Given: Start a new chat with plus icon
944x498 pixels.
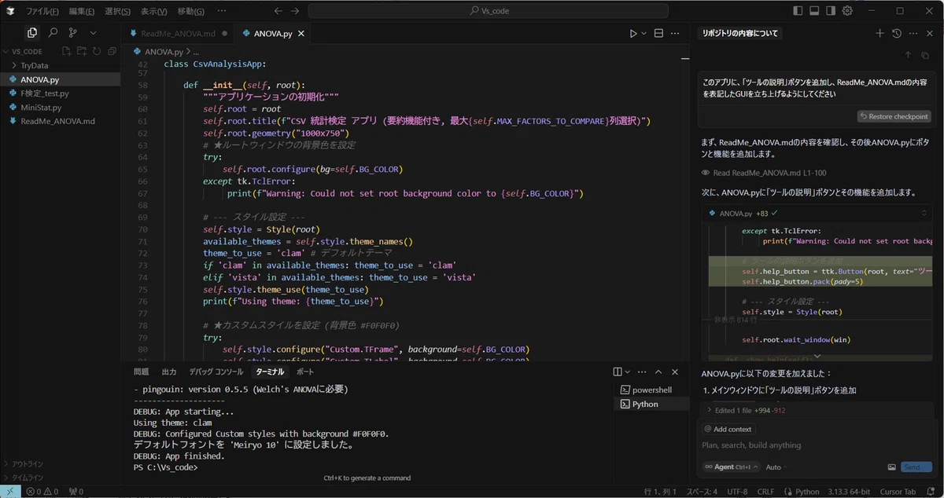Looking at the screenshot, I should point(879,34).
